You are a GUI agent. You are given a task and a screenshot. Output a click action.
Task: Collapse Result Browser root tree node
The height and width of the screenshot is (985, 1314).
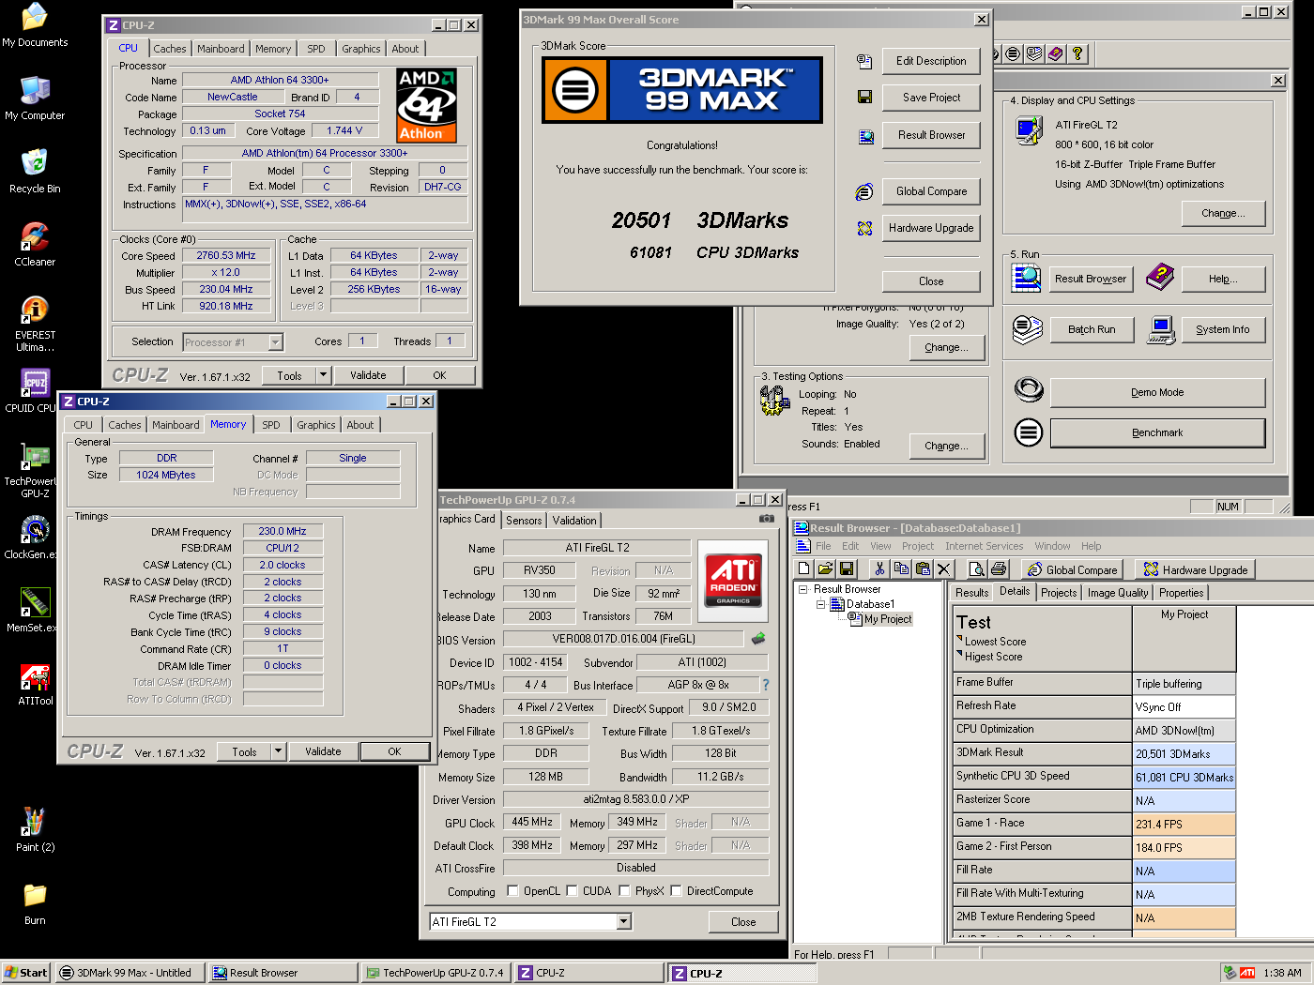(x=803, y=589)
